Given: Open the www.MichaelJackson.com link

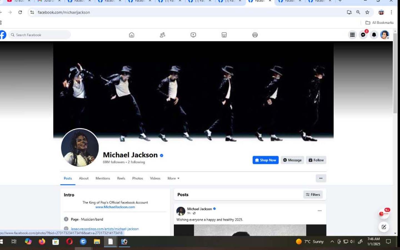Looking at the screenshot, I should 115,207.
